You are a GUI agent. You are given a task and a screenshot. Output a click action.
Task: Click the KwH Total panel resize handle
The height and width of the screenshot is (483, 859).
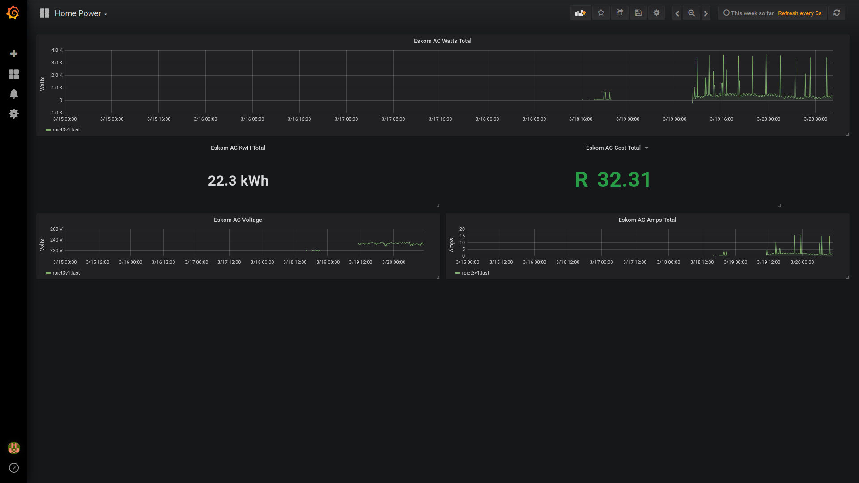click(438, 206)
